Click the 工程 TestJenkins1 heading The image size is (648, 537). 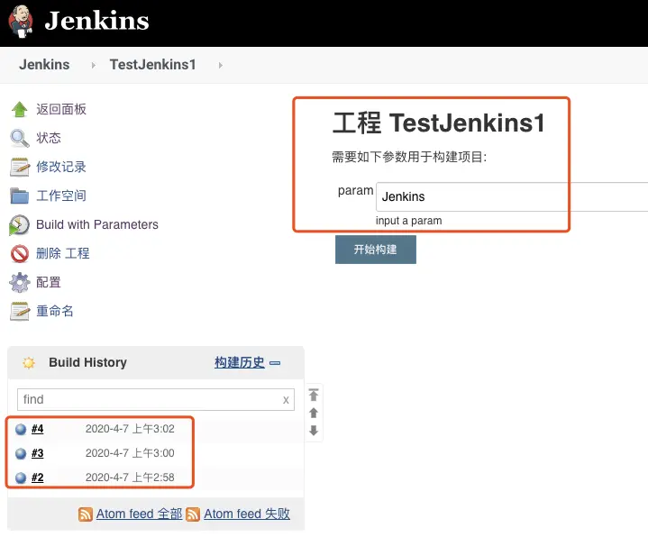439,123
